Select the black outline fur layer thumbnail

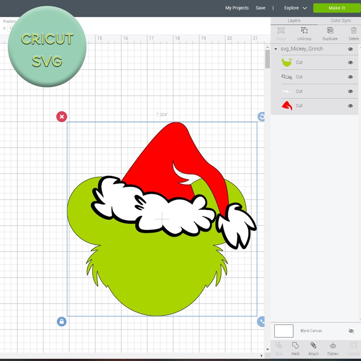click(x=286, y=77)
